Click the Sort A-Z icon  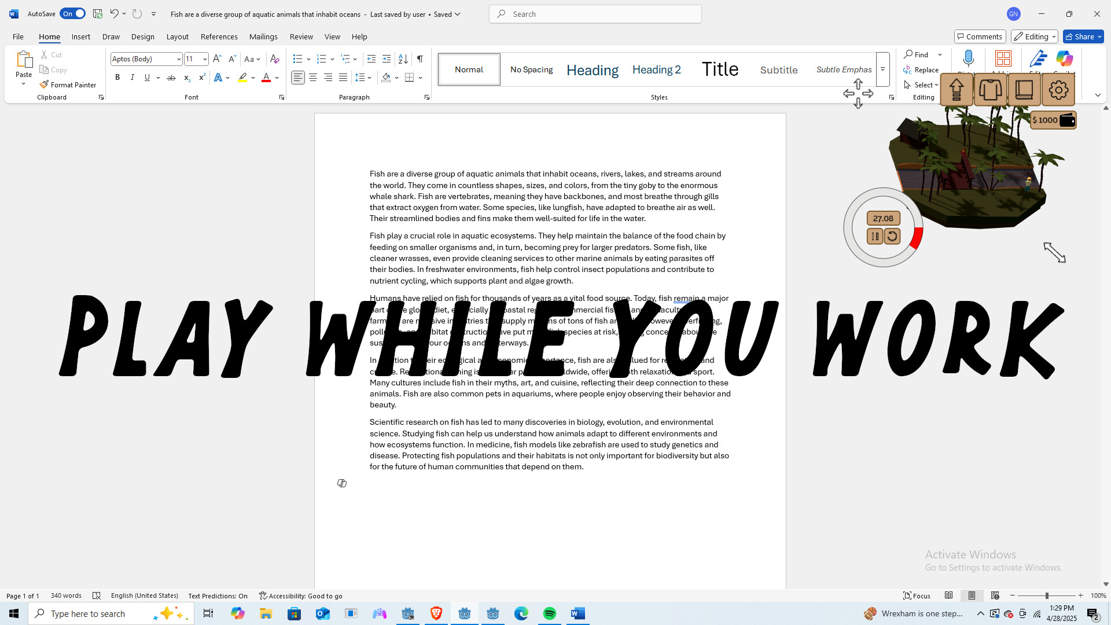[x=403, y=59]
